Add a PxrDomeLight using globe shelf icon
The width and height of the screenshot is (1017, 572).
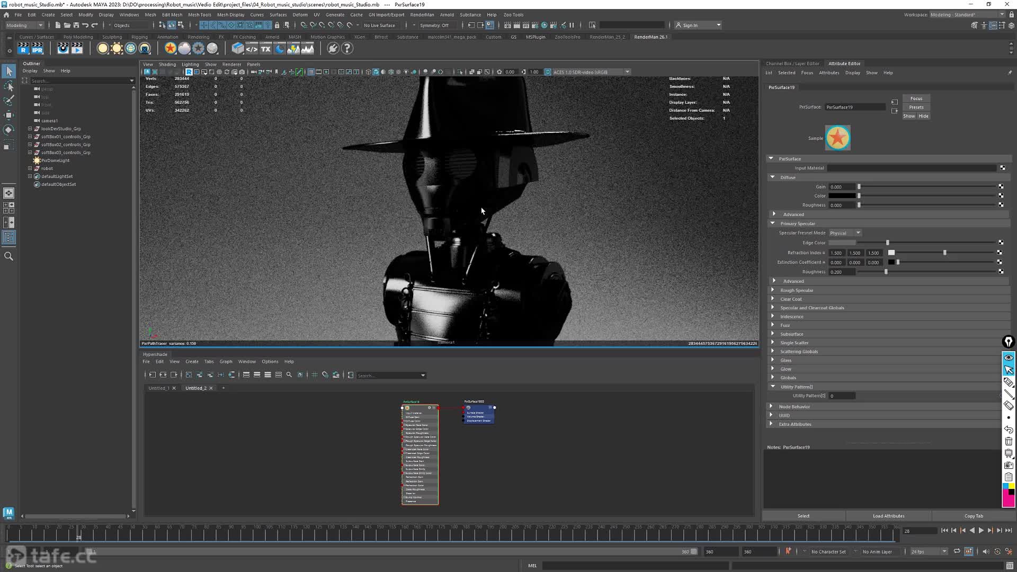(131, 49)
